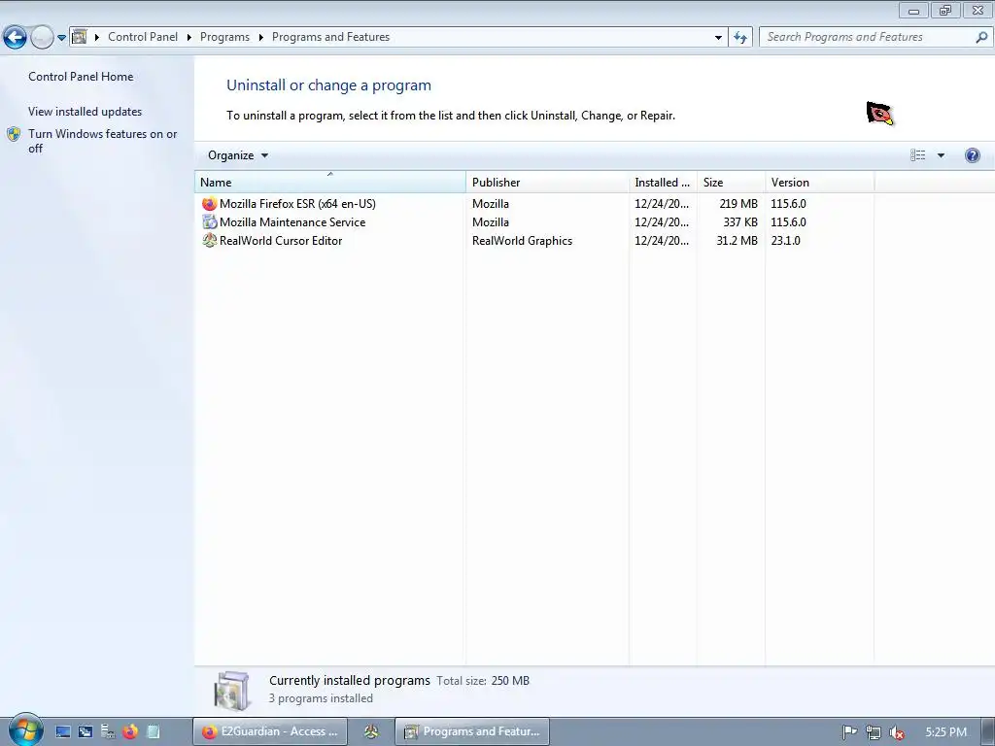
Task: Click the installed programs icon in details pane
Action: click(231, 691)
